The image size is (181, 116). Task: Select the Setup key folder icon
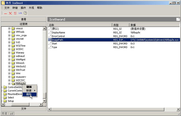click(x=5, y=101)
